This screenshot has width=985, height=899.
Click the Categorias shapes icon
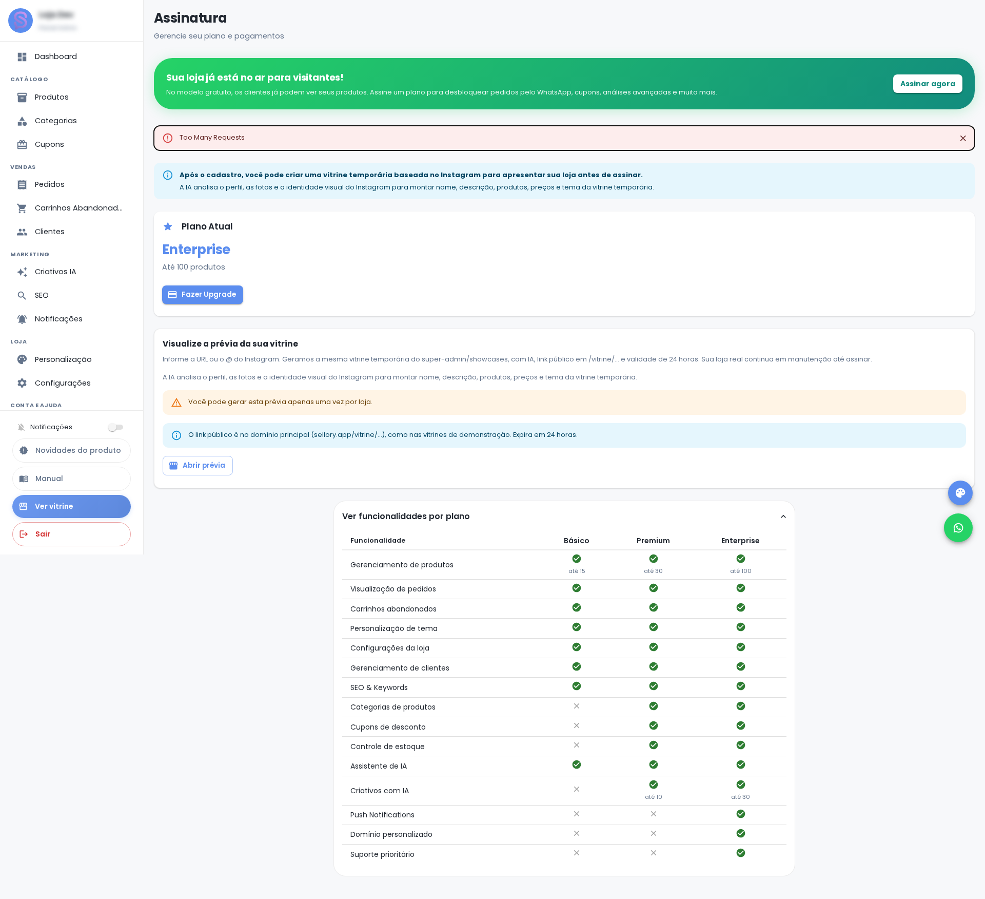tap(22, 121)
